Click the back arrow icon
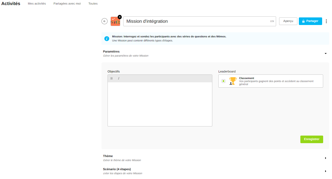The height and width of the screenshot is (179, 332). 105,21
